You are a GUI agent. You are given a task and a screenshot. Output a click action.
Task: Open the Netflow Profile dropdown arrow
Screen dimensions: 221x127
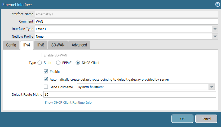[x=215, y=37]
